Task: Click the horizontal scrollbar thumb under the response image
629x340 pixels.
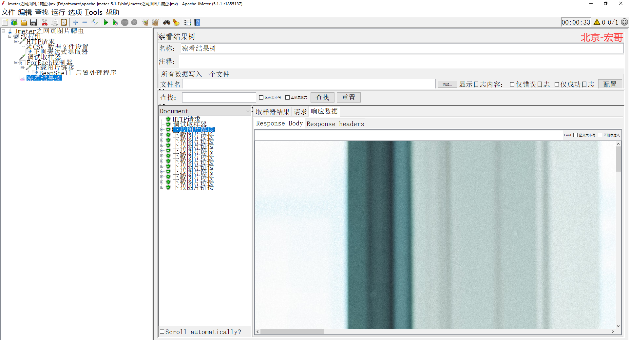Action: point(292,331)
